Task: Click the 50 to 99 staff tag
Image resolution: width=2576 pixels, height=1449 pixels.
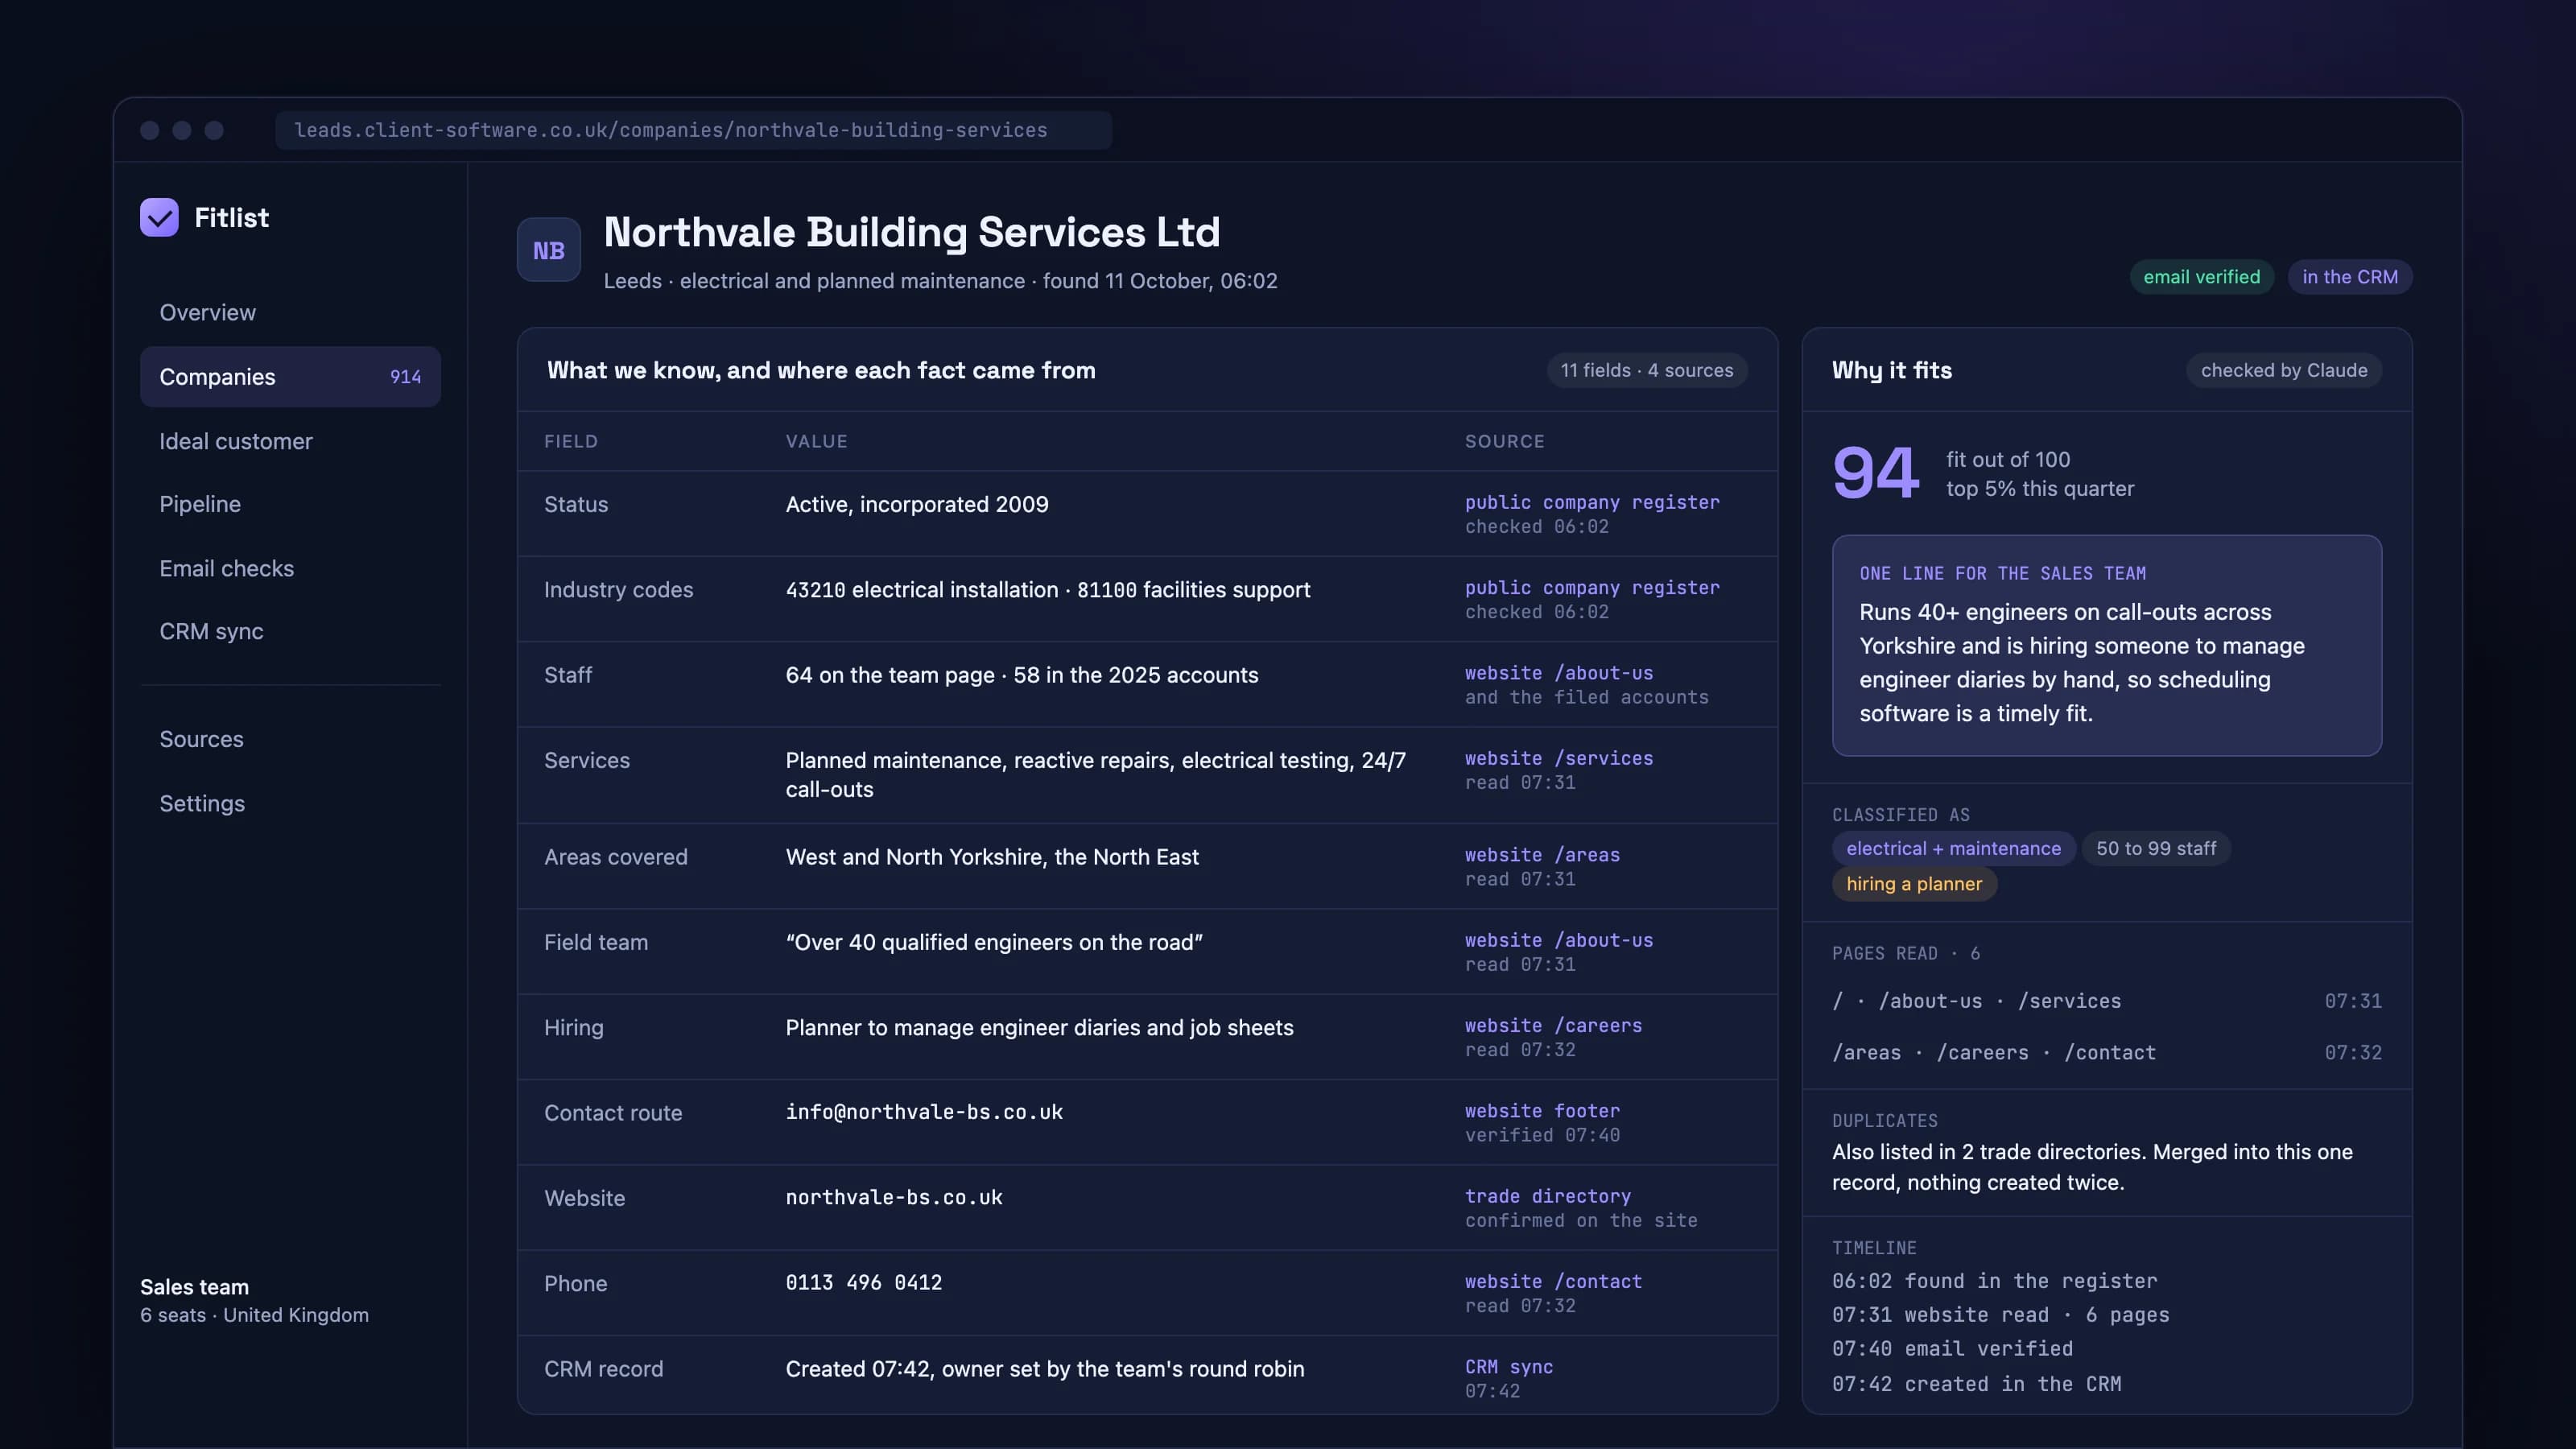Action: pyautogui.click(x=2156, y=848)
